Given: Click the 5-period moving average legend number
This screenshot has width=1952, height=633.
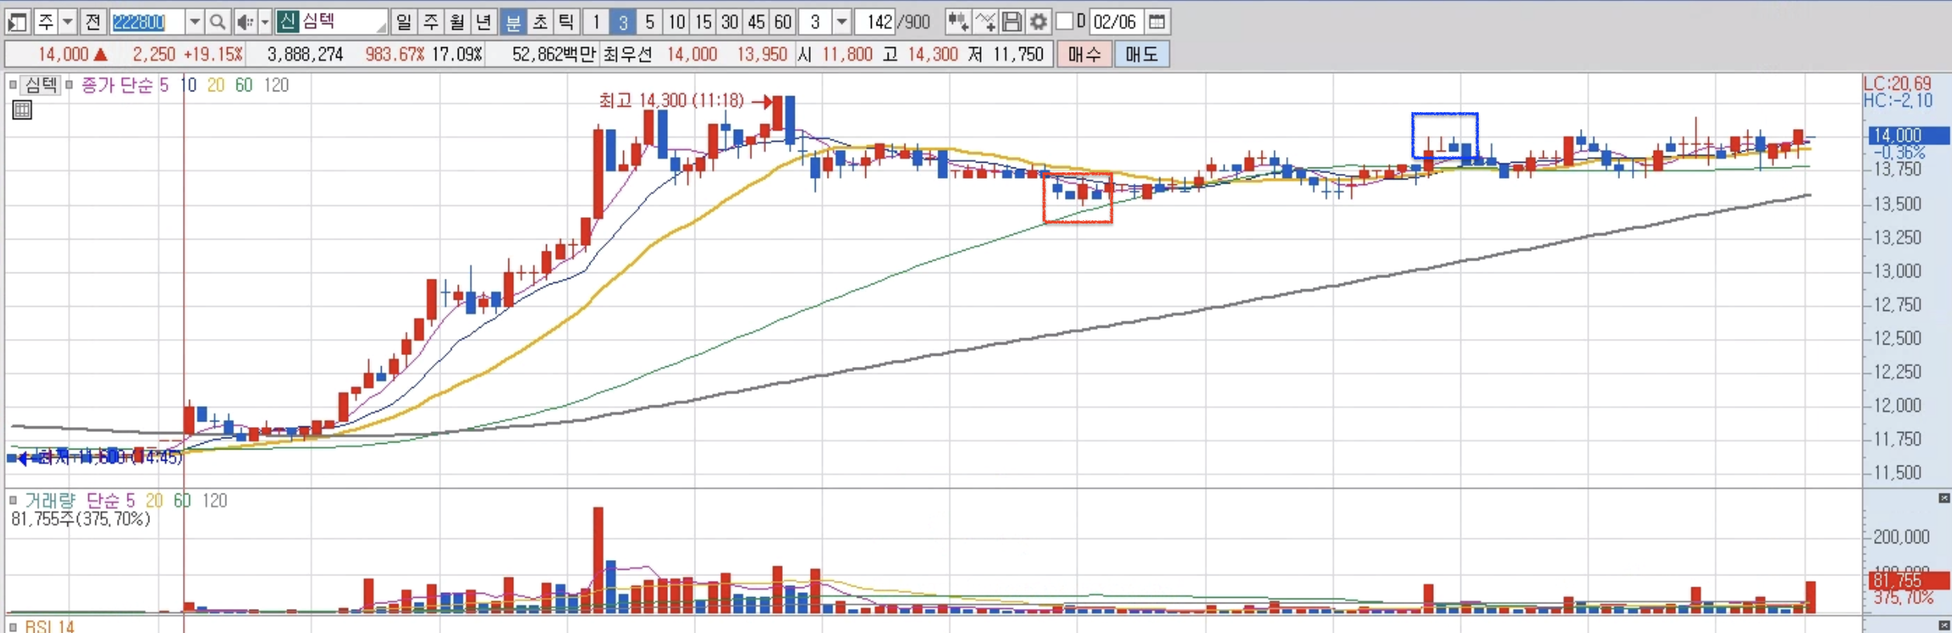Looking at the screenshot, I should [164, 85].
